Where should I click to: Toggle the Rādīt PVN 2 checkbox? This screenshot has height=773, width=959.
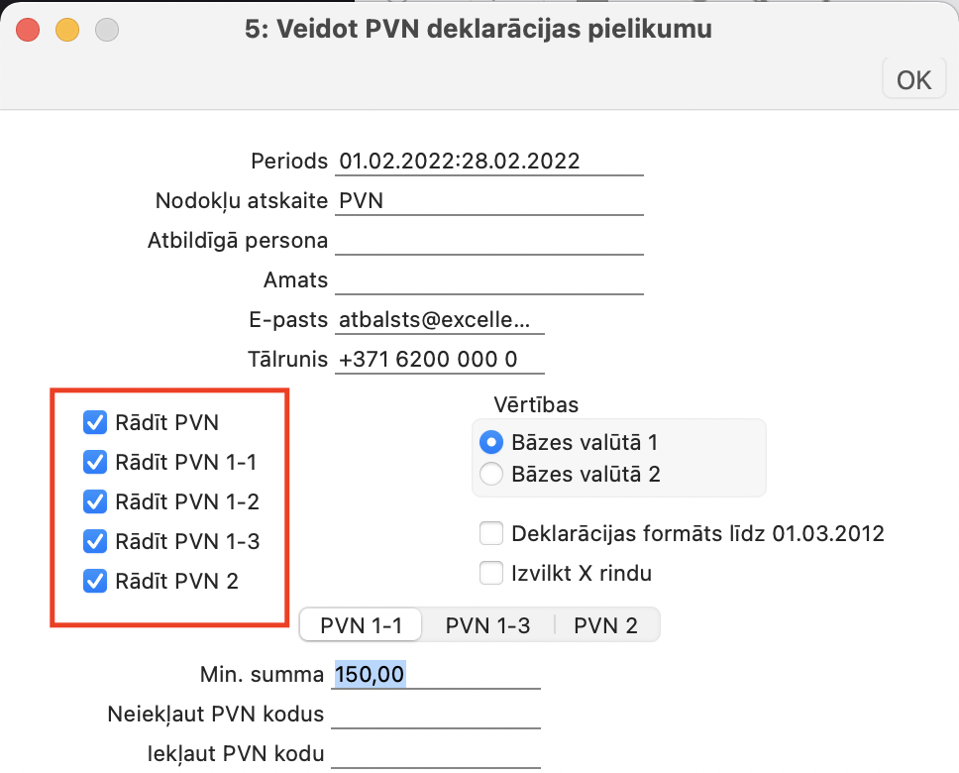[96, 582]
